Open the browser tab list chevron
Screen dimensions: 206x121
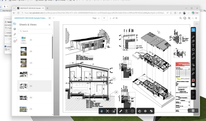pos(14,8)
